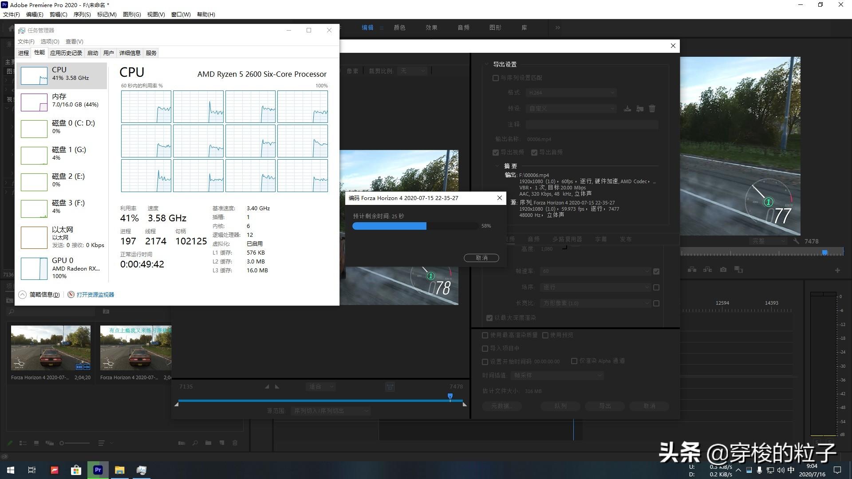Open Windows Start menu
The width and height of the screenshot is (852, 479).
(x=11, y=470)
